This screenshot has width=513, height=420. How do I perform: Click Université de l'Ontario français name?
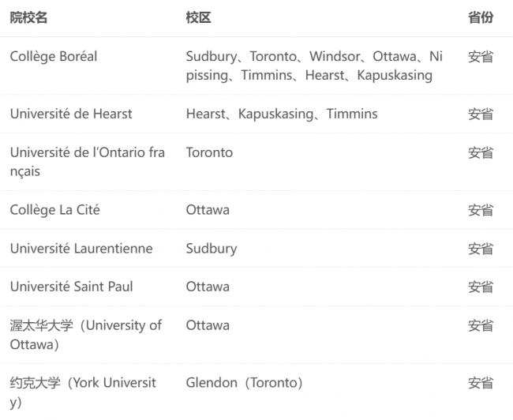88,162
